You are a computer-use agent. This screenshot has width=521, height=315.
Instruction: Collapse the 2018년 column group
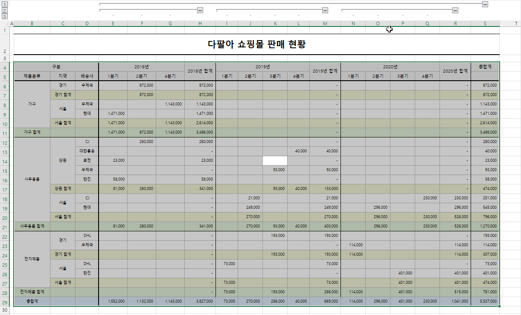click(x=200, y=10)
